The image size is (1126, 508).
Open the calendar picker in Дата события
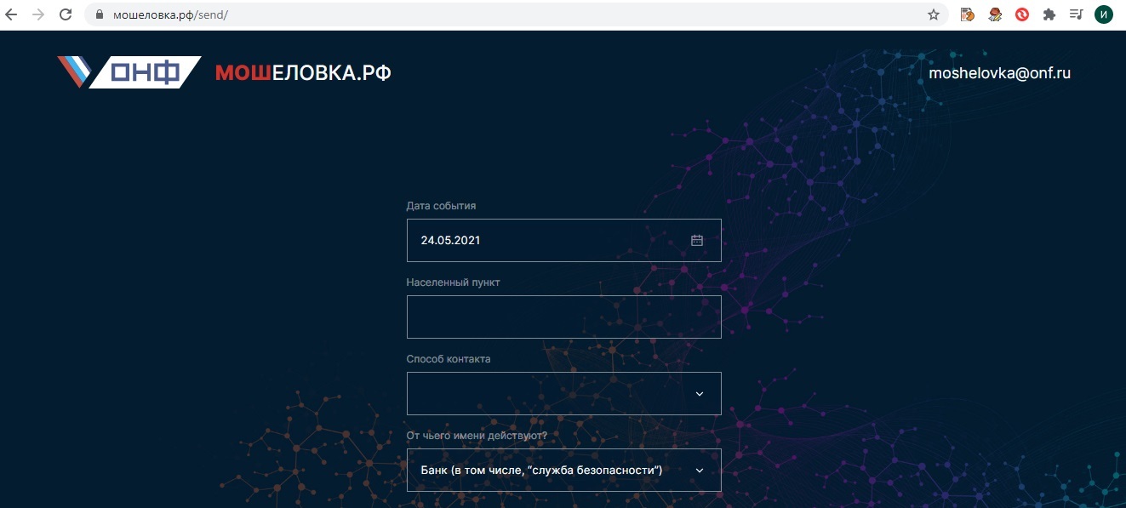(696, 240)
